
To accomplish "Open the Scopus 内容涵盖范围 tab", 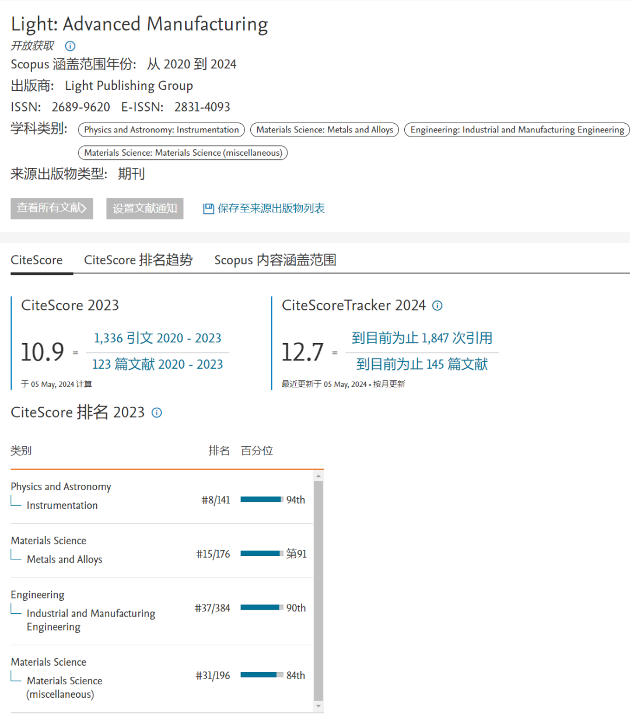I will click(x=275, y=260).
